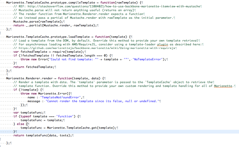Click 'new Marionette.Error({' in the throw statement
Image resolution: width=239 pixels, height=147 pixels.
click(x=51, y=94)
